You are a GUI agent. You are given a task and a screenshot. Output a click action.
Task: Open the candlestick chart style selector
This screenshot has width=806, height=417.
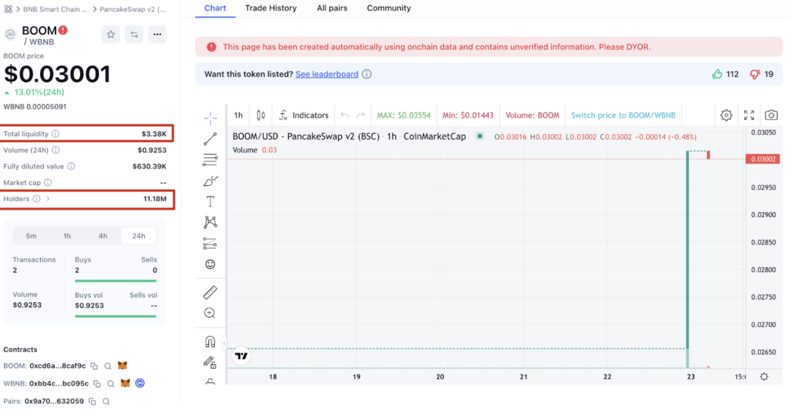(261, 115)
